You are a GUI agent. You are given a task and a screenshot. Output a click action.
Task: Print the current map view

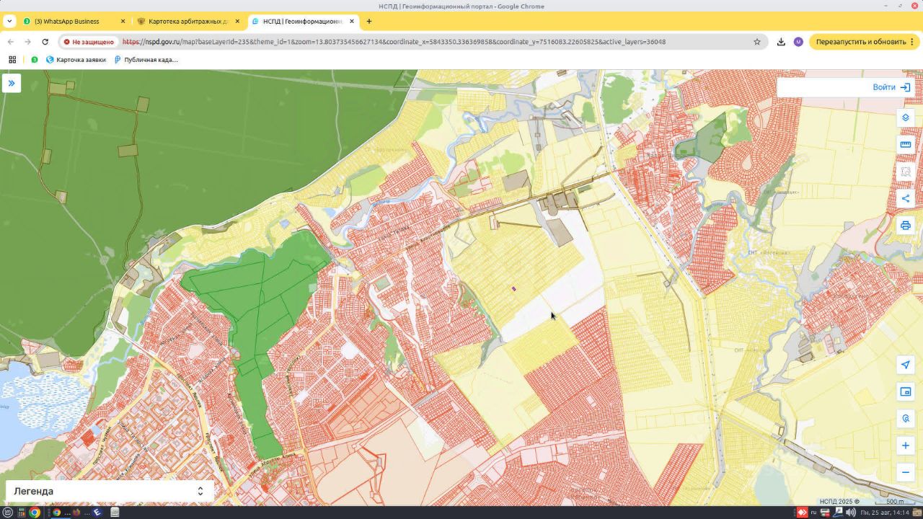click(x=906, y=226)
